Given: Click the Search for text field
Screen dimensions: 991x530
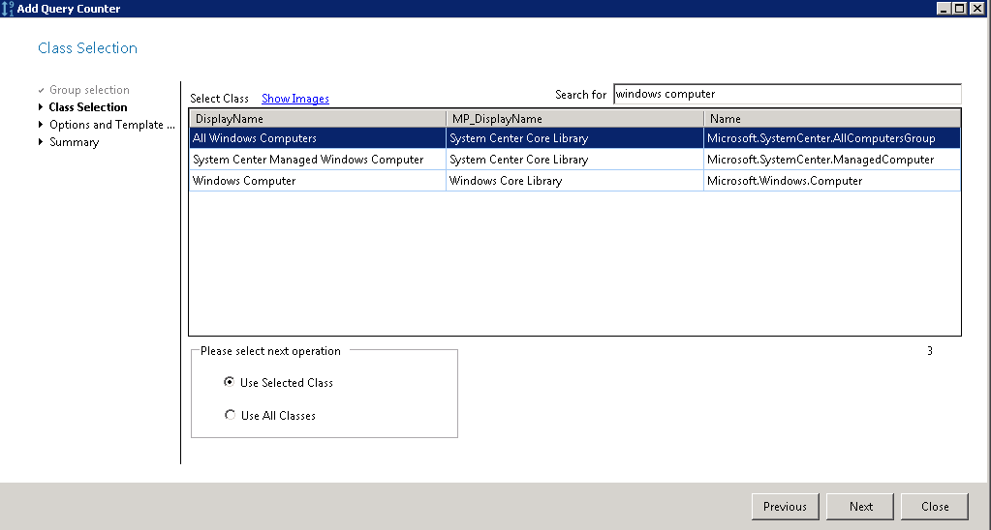Looking at the screenshot, I should (787, 94).
